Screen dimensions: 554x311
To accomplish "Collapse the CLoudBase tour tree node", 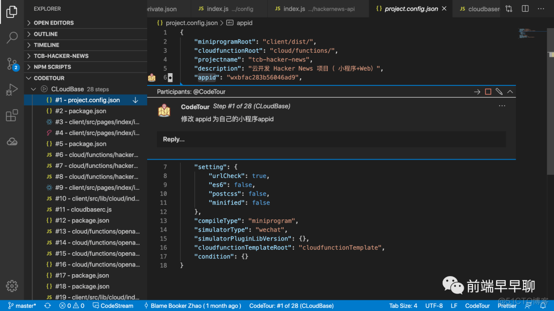I will coord(33,89).
